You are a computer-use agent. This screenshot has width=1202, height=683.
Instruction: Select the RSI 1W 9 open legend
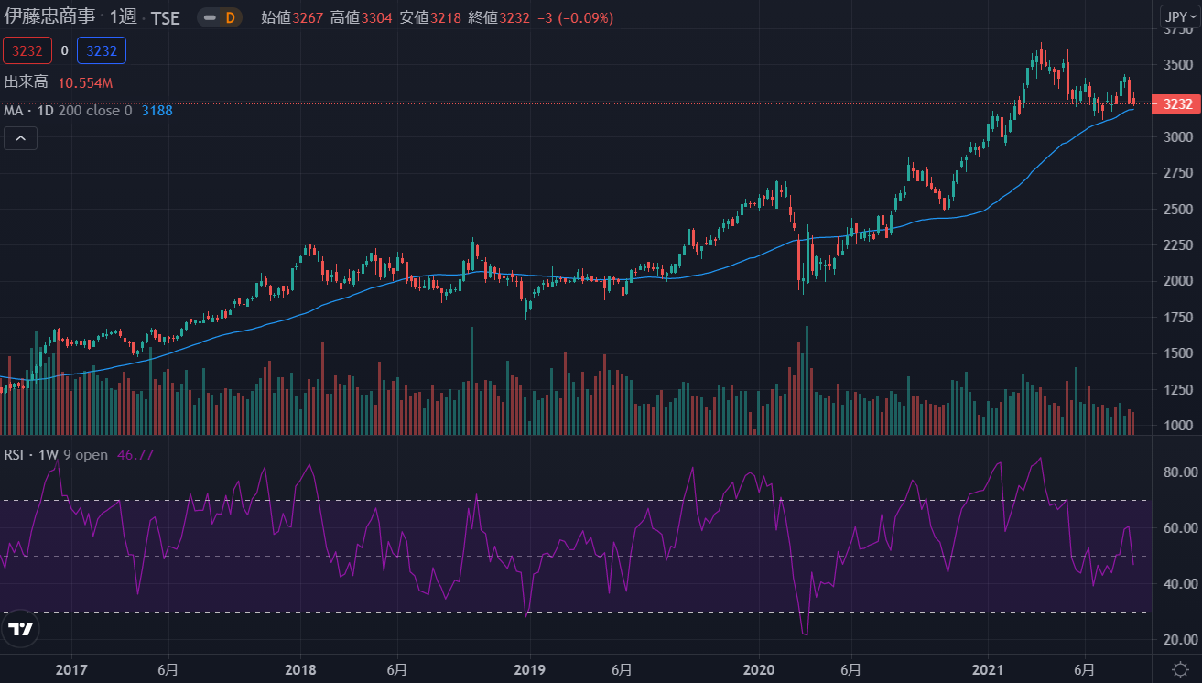coord(56,454)
